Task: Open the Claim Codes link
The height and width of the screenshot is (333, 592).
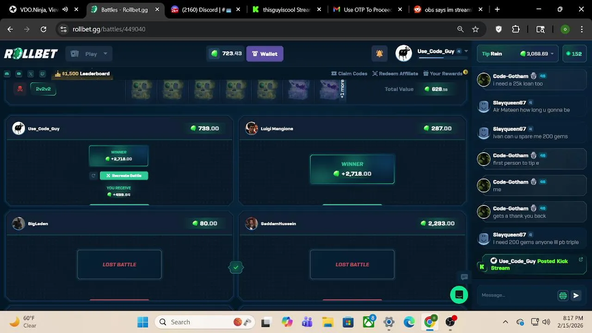Action: [x=349, y=74]
